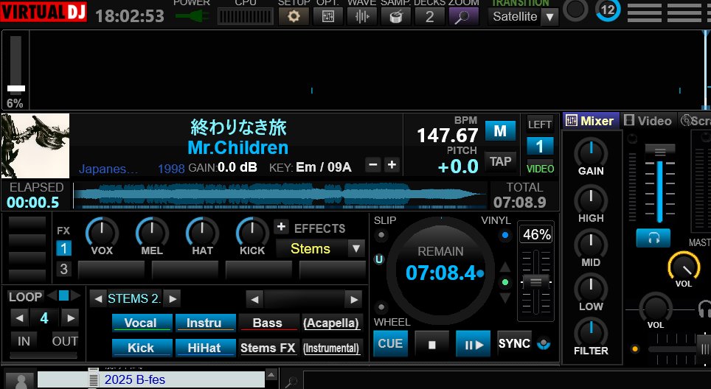Image resolution: width=711 pixels, height=389 pixels.
Task: Toggle the M master tempo button
Action: (500, 131)
